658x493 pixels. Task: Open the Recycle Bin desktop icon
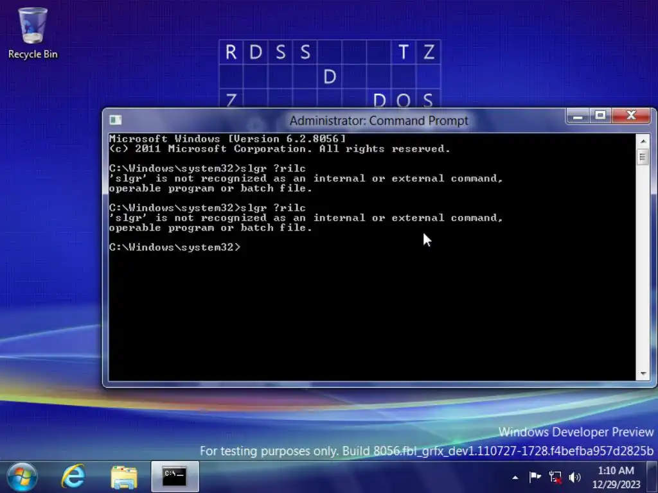(33, 33)
